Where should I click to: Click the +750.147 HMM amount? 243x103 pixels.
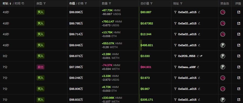point(112,22)
